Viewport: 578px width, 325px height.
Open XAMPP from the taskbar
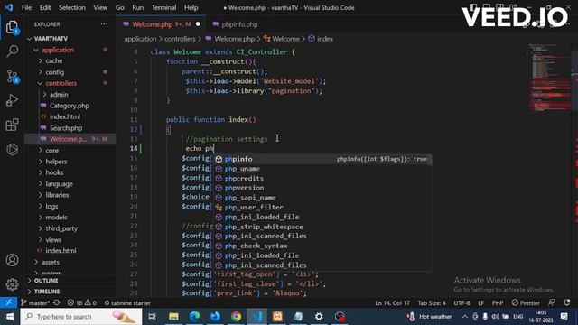coord(277,317)
